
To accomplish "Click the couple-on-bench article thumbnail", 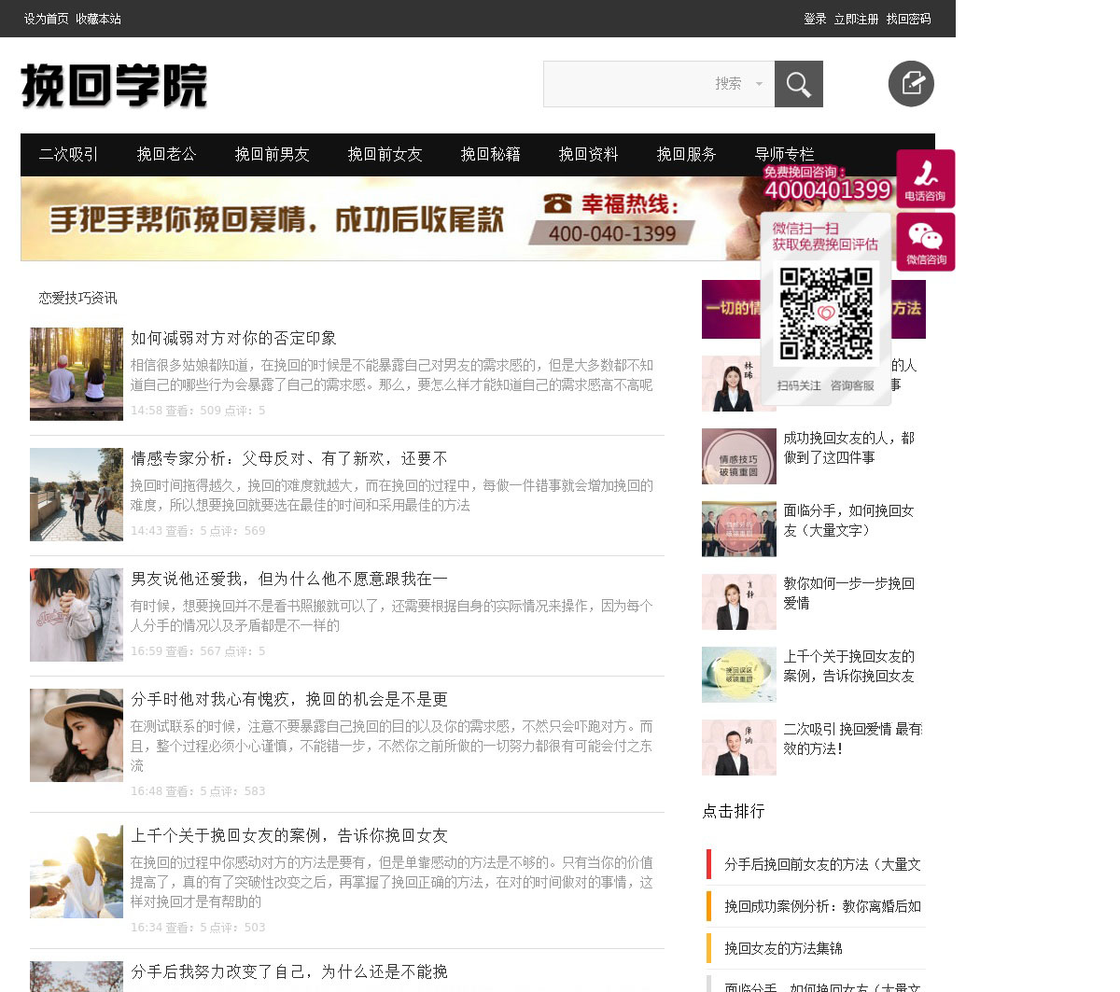I will (x=77, y=374).
